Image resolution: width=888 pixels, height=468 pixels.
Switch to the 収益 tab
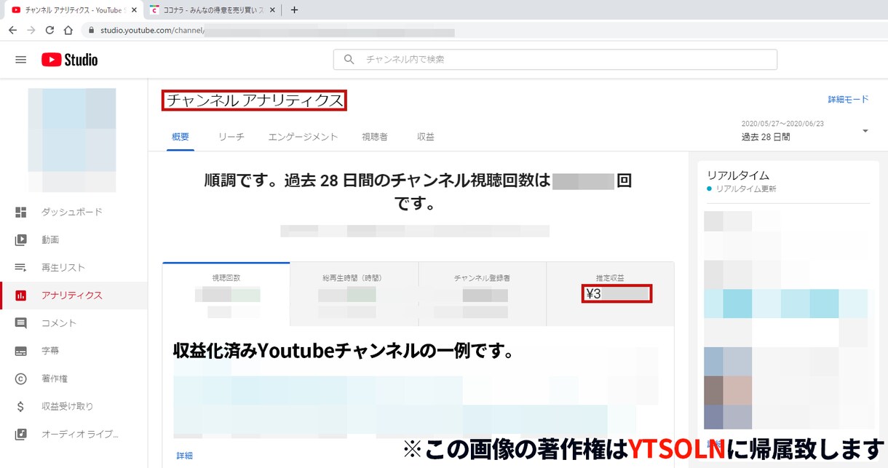coord(426,137)
